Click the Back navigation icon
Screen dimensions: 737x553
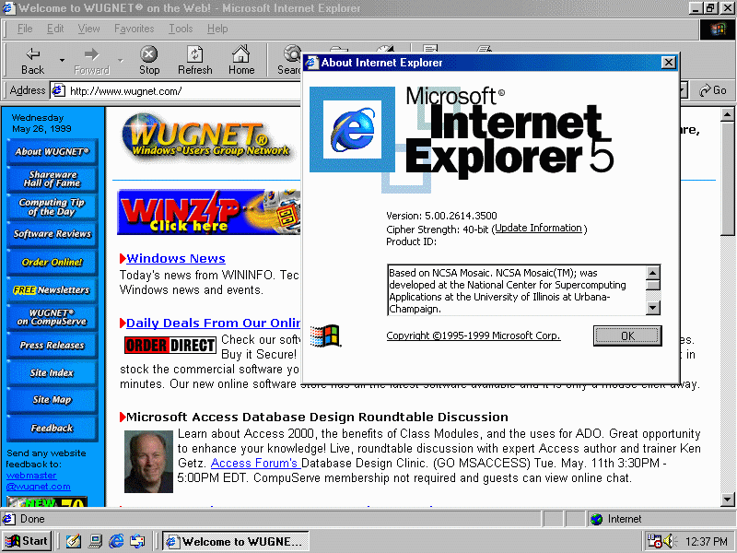(x=31, y=53)
